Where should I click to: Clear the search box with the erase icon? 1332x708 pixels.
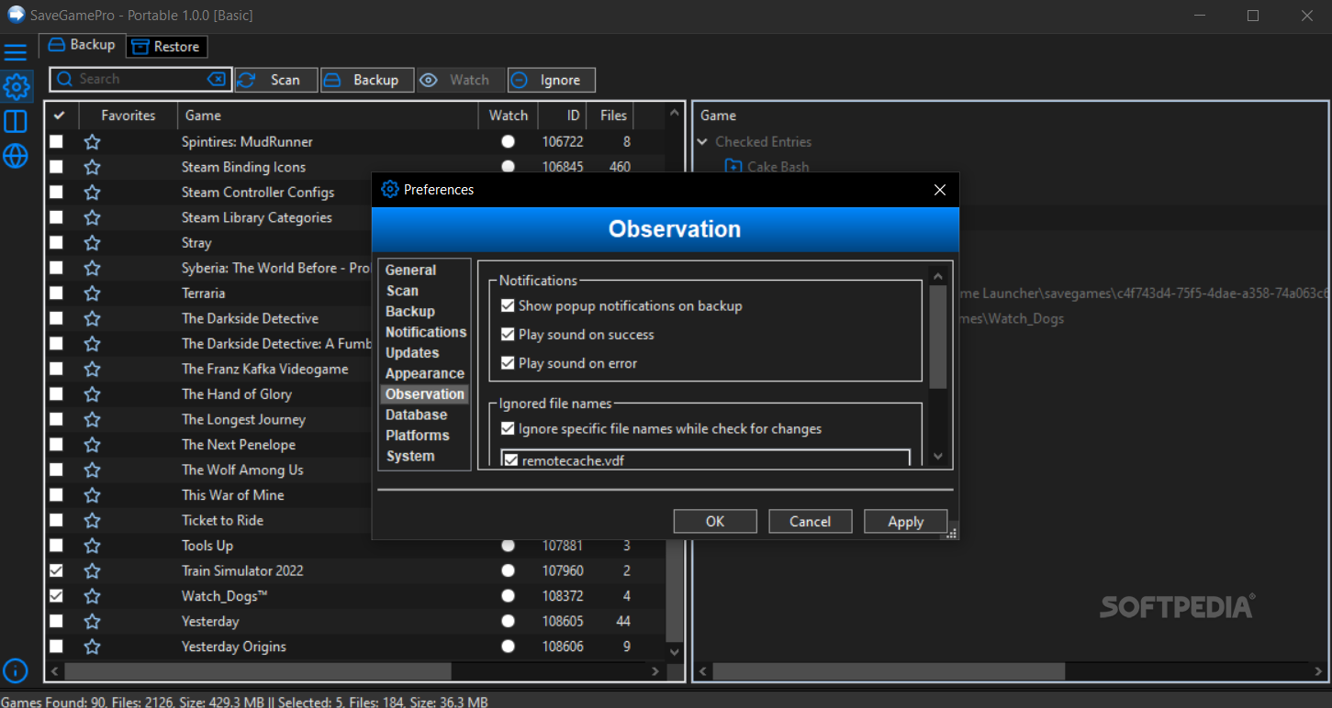[x=217, y=80]
